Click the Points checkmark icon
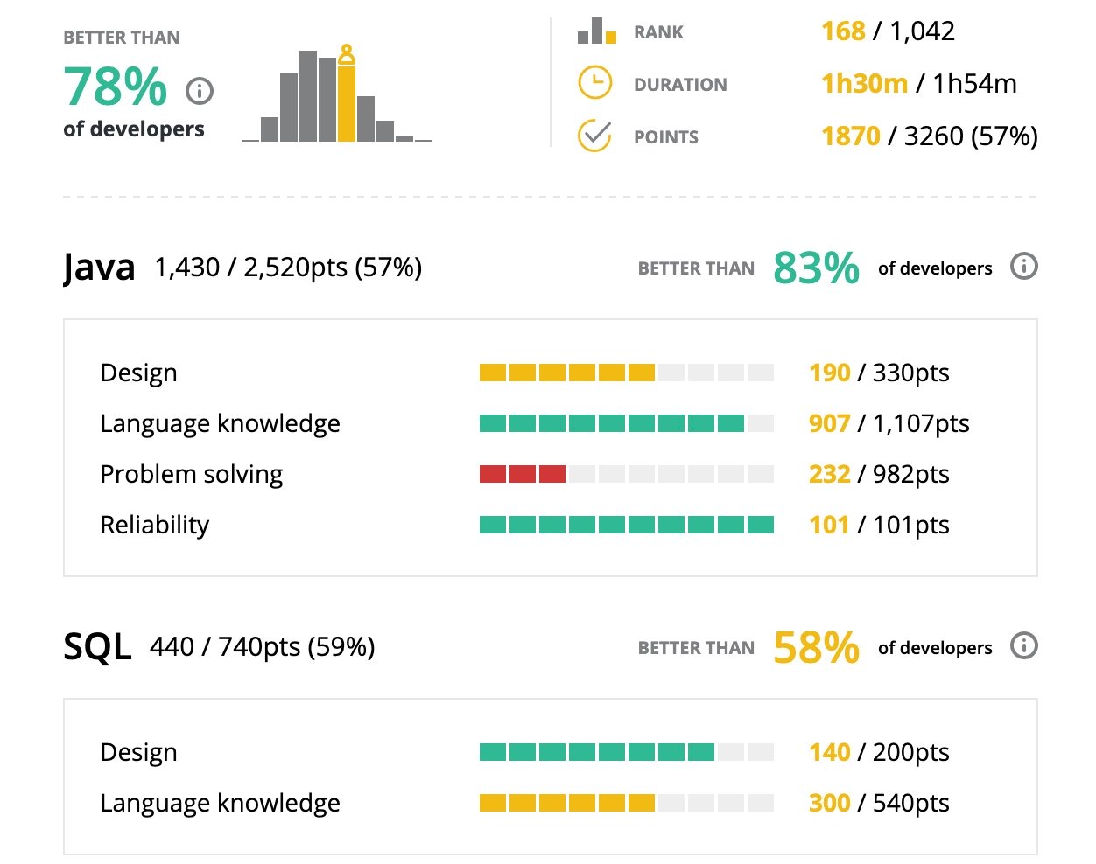 click(x=595, y=136)
